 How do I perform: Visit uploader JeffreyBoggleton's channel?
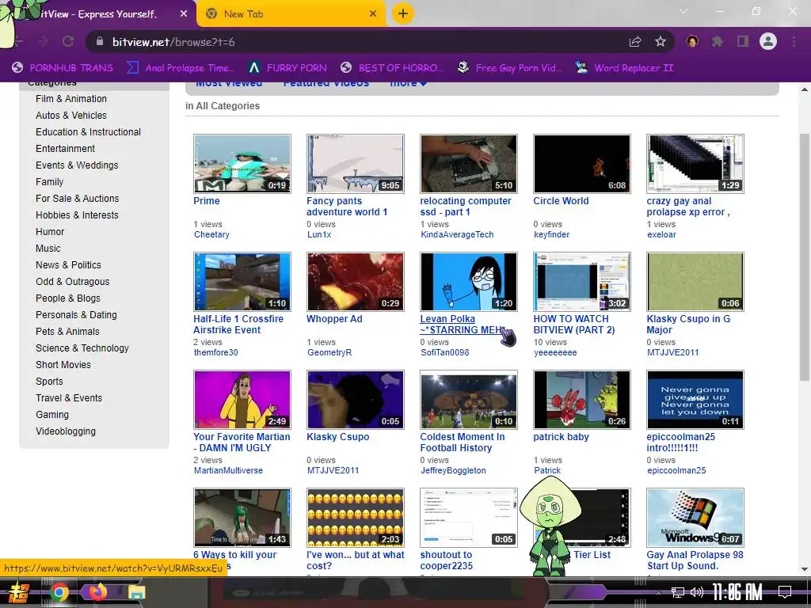[x=453, y=470]
